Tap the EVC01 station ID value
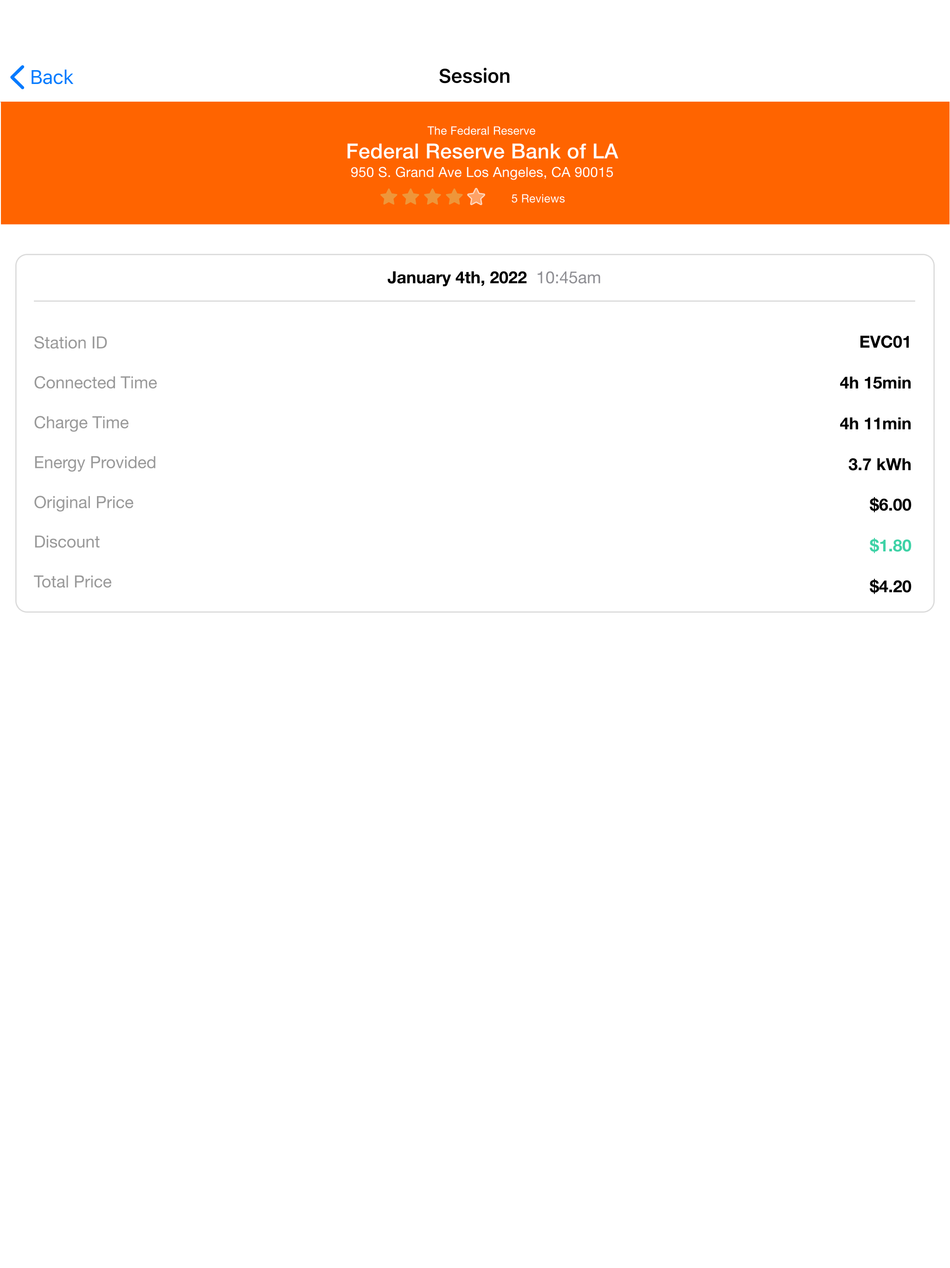950x1268 pixels. tap(885, 342)
